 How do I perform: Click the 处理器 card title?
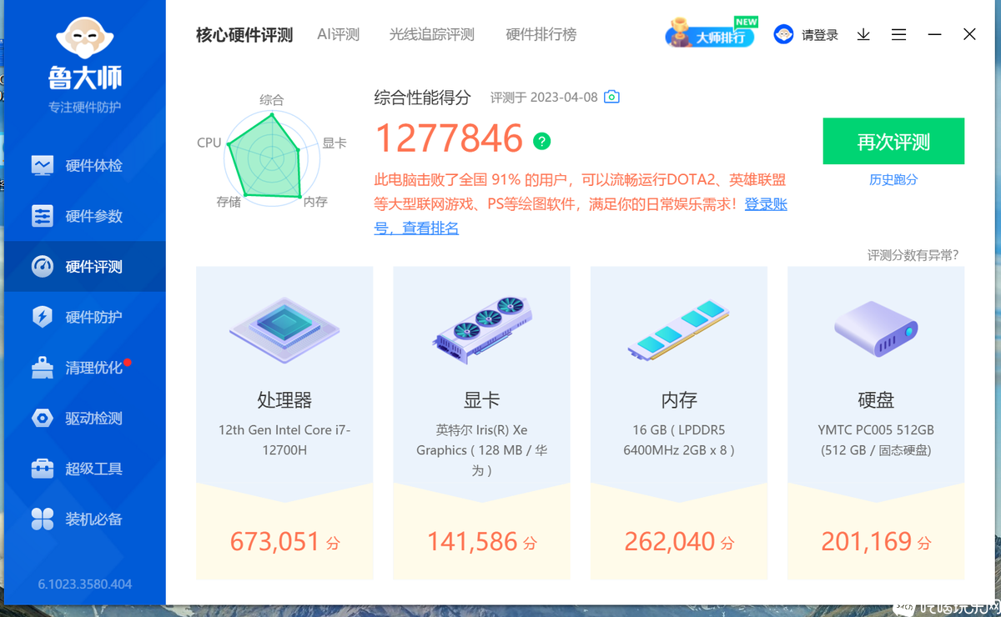(x=284, y=400)
